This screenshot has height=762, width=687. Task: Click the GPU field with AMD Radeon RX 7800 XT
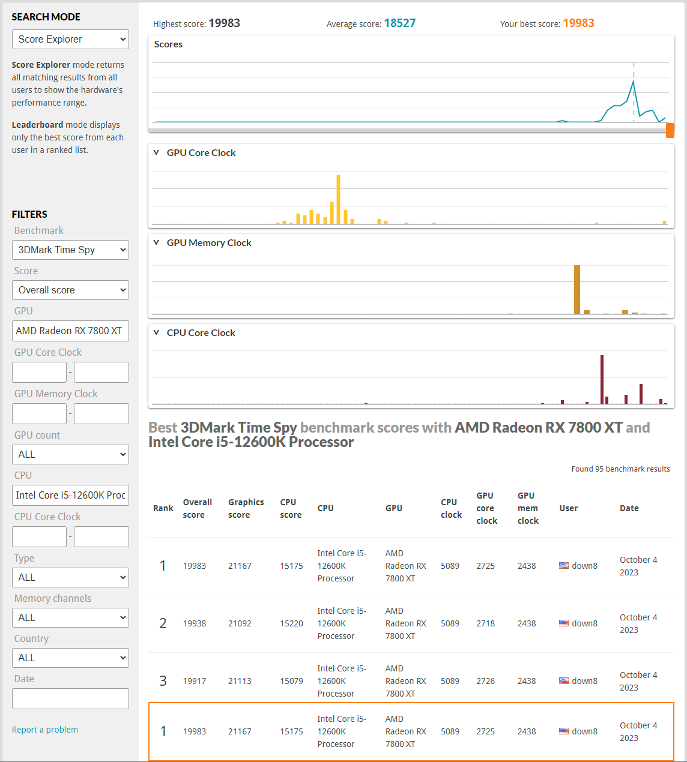tap(70, 331)
